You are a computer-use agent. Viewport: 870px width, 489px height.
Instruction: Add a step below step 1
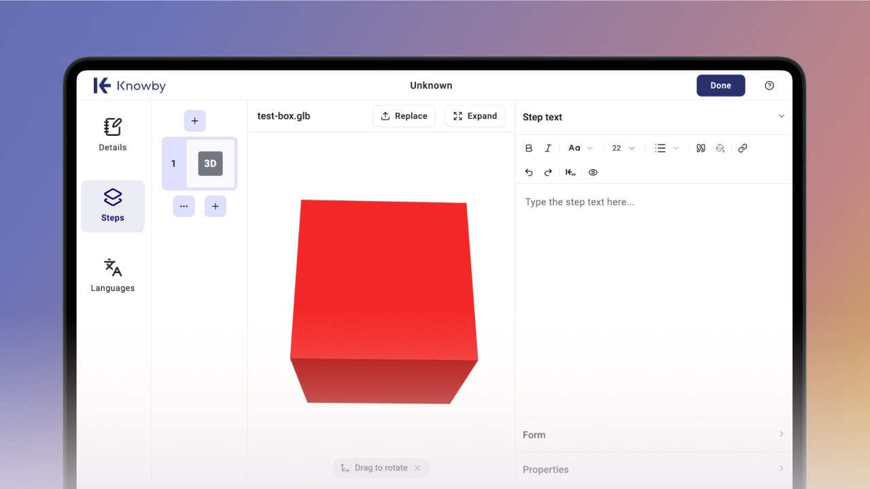(215, 206)
